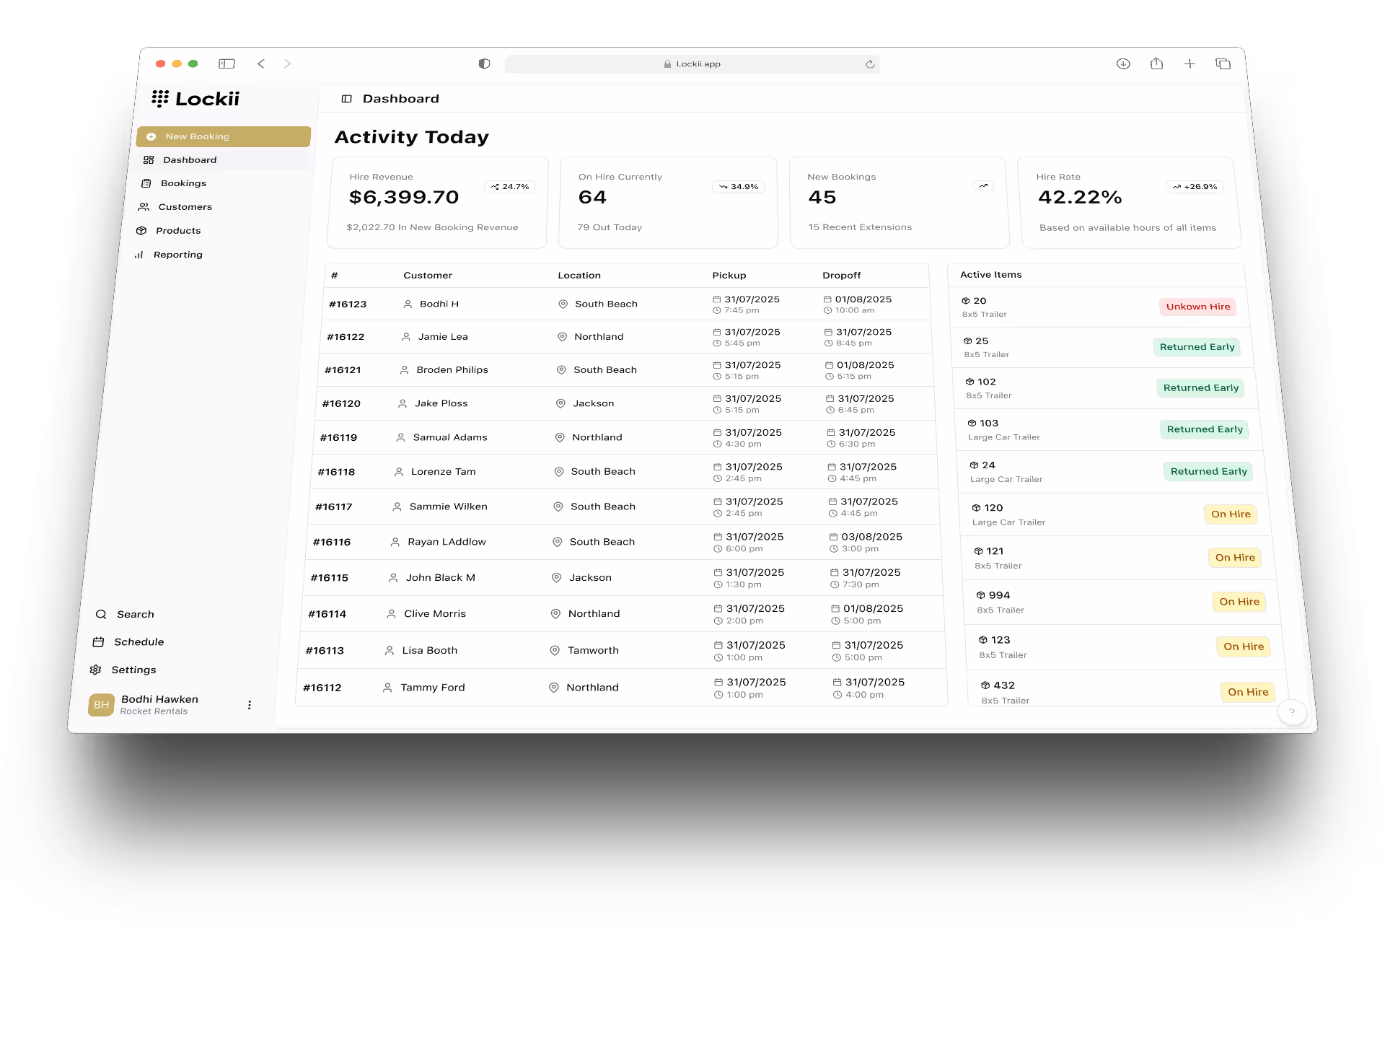Screen dimensions: 1385x1039
Task: Click Returned Early badge for item 103
Action: 1205,429
